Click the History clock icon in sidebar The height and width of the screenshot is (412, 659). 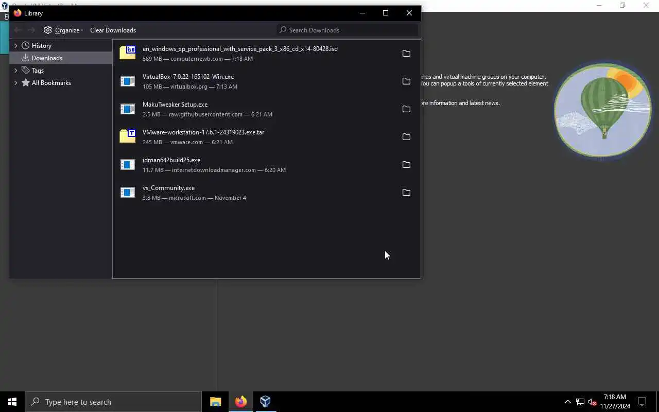click(x=25, y=45)
